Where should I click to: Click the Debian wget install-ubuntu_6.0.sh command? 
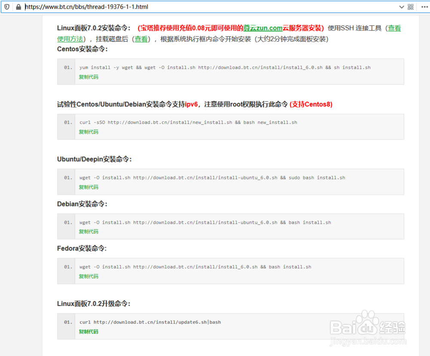click(205, 222)
